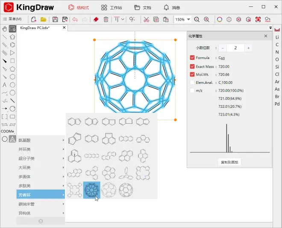Open the 3D view icon
The height and width of the screenshot is (228, 282).
[238, 19]
